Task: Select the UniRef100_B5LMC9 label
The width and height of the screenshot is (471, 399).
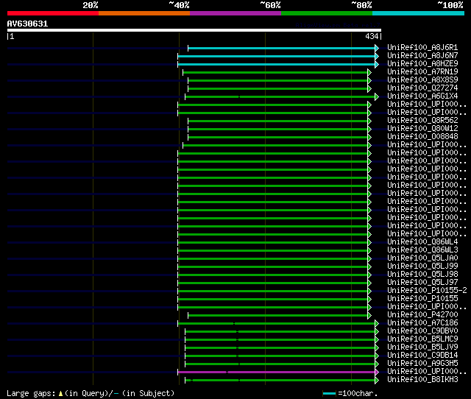Action: click(422, 339)
